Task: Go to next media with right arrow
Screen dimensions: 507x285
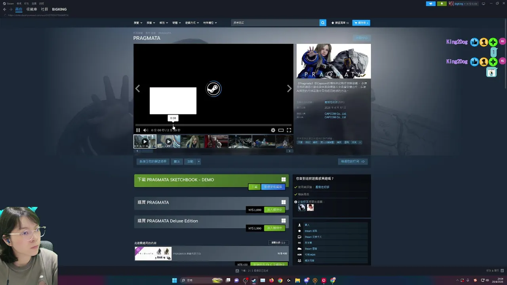Action: coord(289,89)
